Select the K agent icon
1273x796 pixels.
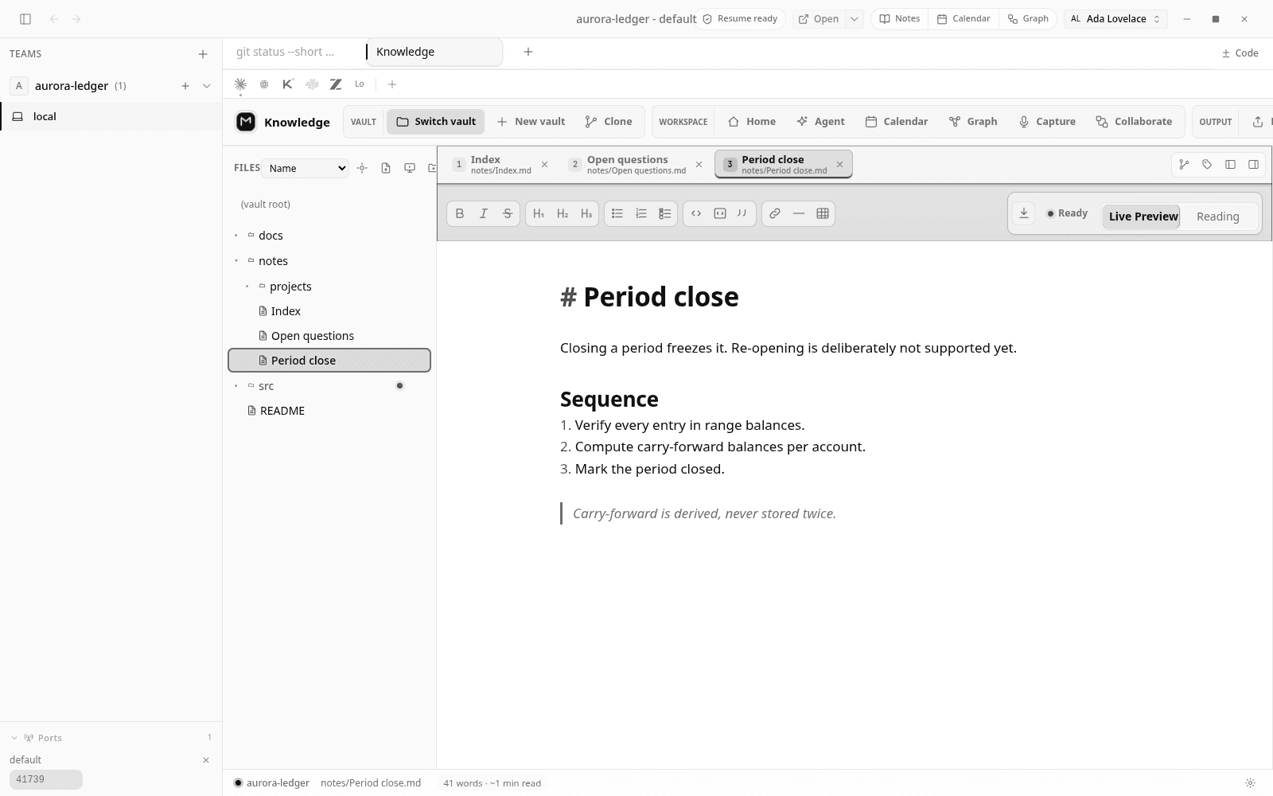[288, 84]
